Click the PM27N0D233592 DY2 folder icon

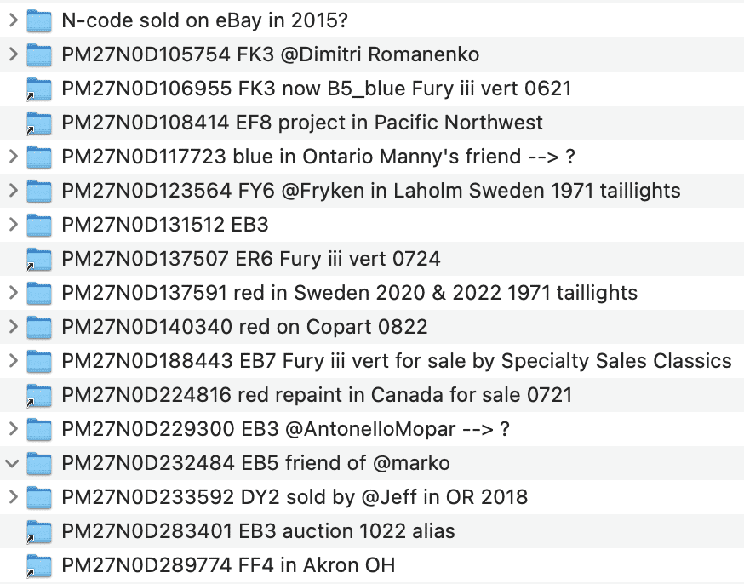pos(39,497)
